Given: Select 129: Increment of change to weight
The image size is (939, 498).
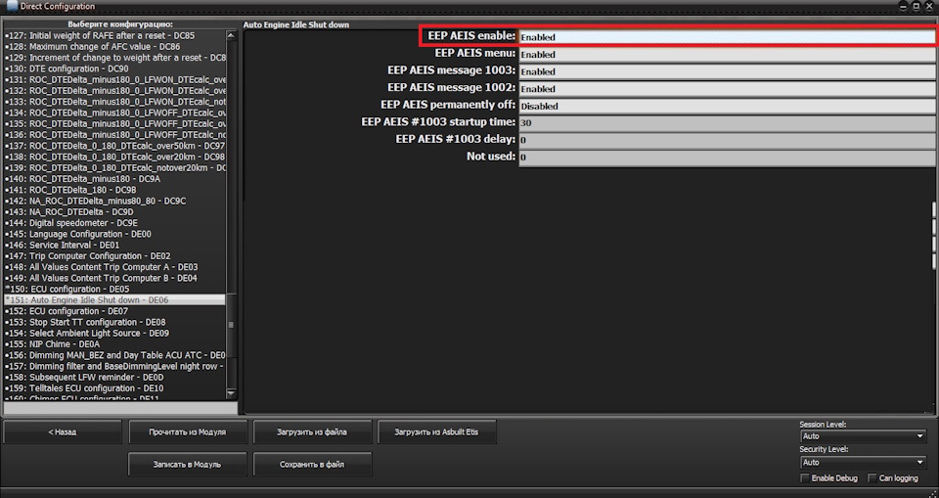Looking at the screenshot, I should (x=115, y=58).
